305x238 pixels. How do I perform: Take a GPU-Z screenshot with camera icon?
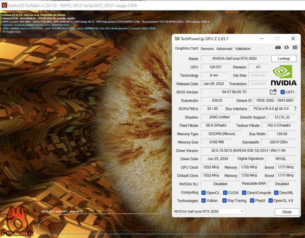click(278, 48)
